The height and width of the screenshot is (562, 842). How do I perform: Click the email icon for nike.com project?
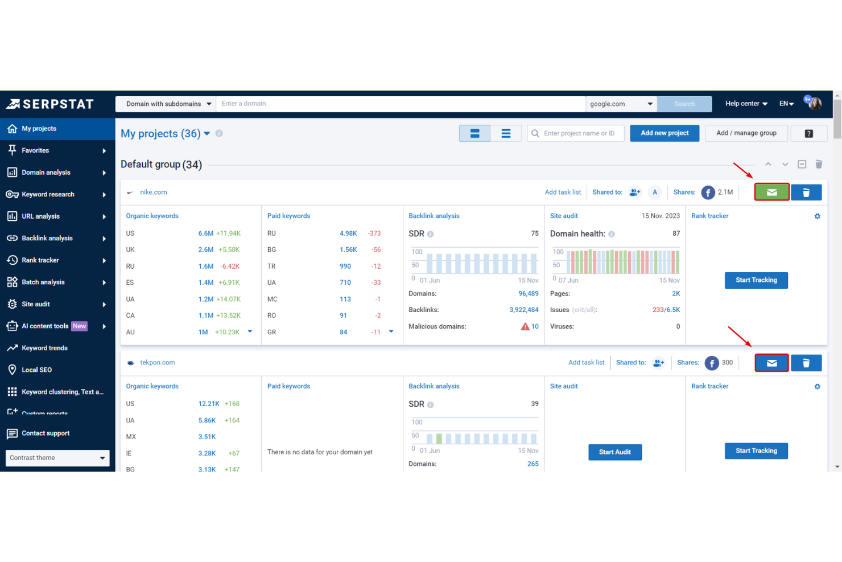click(771, 192)
